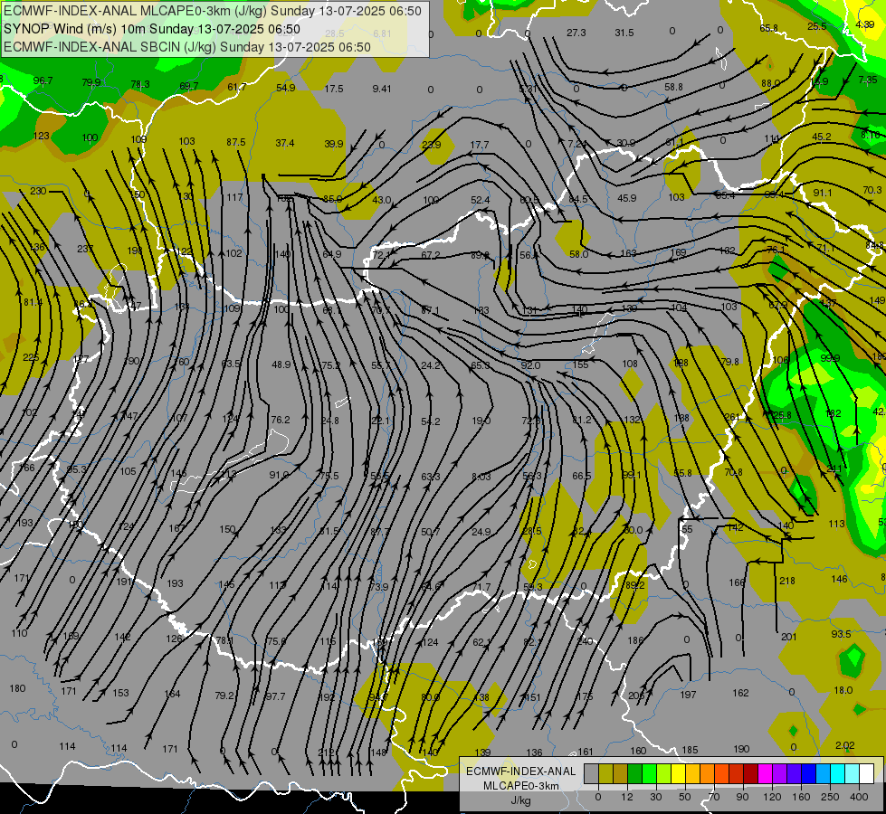Click the map value '24.9'

pos(481,532)
